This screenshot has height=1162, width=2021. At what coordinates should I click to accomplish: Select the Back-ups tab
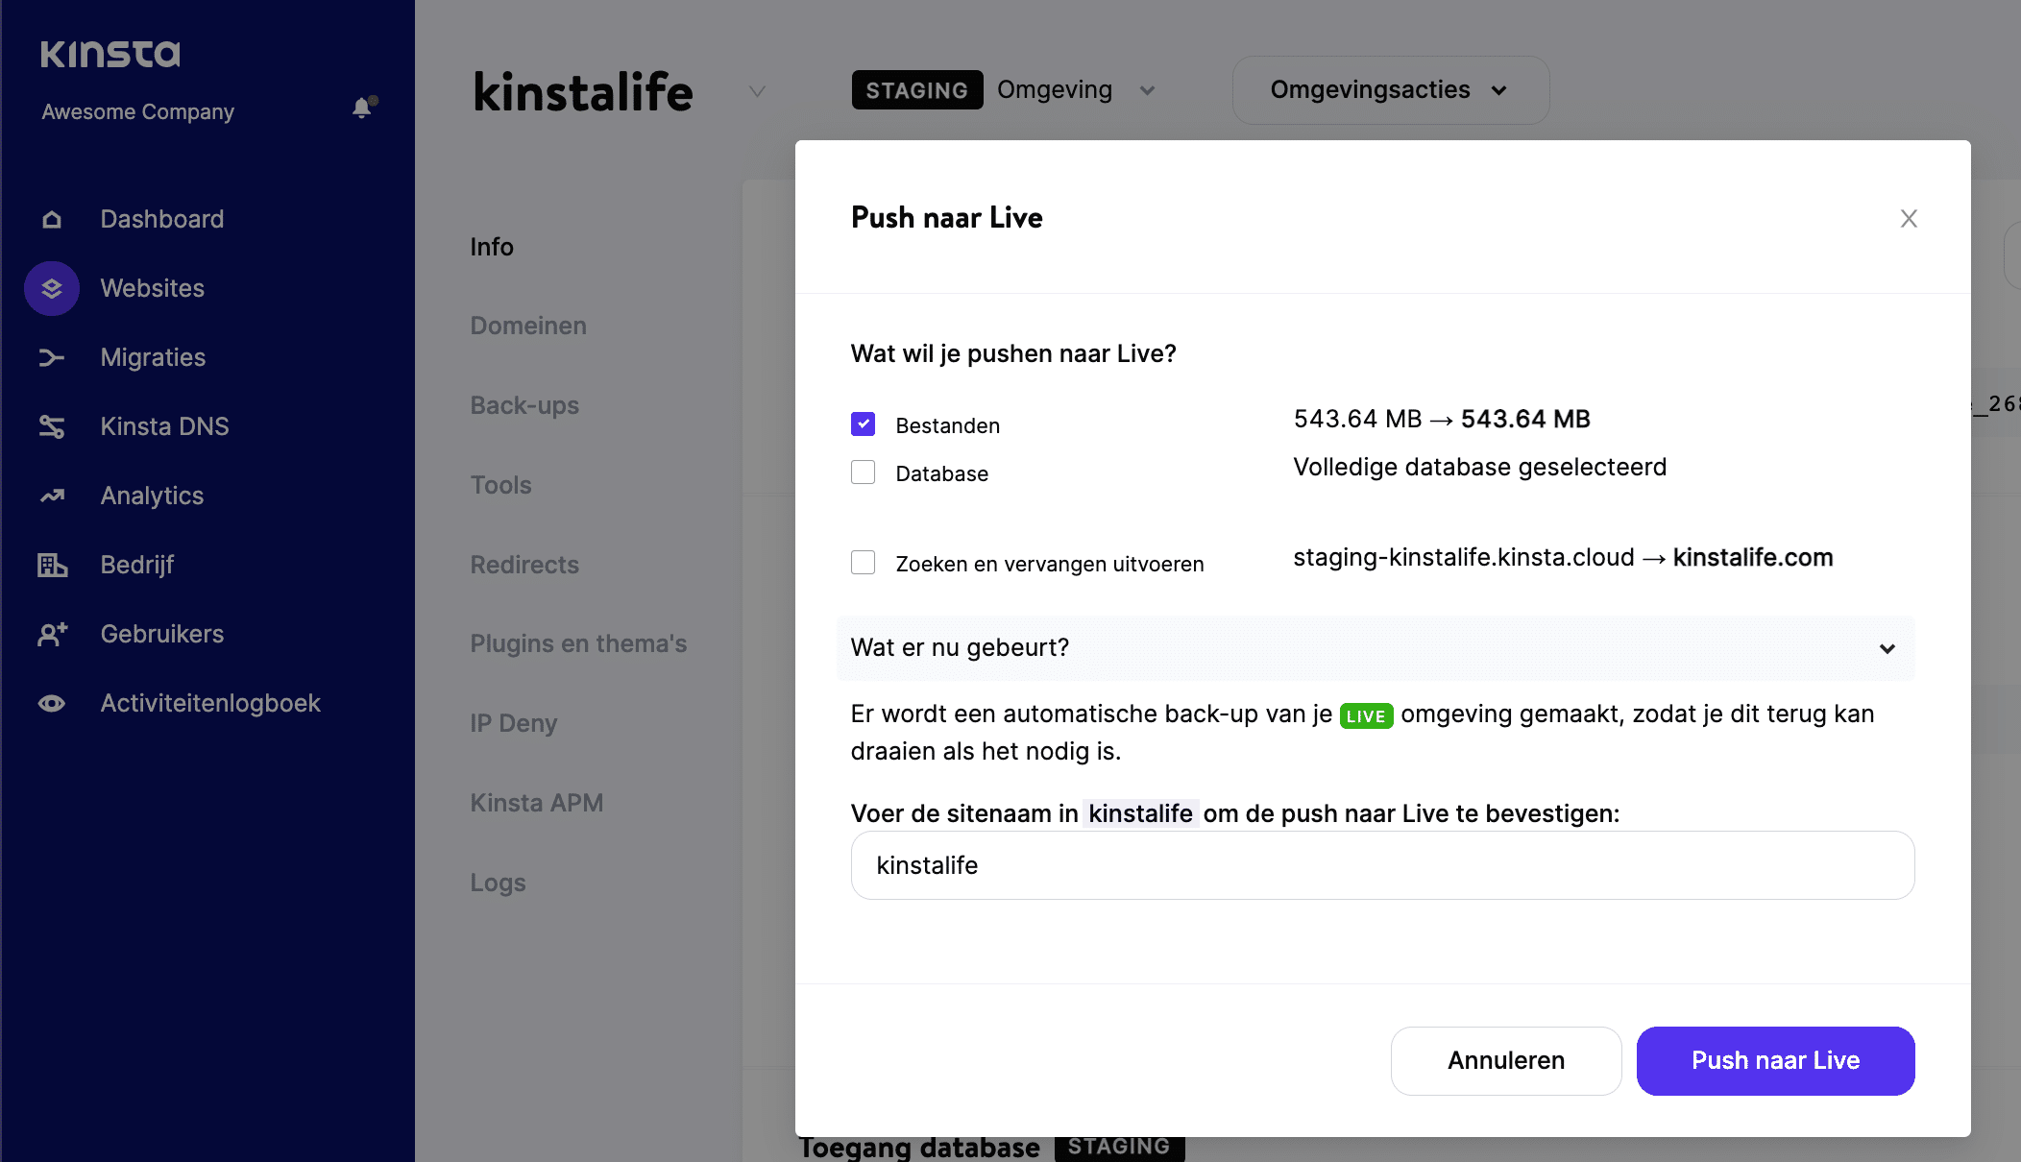tap(524, 405)
